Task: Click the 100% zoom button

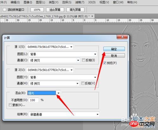Action: 37,10
